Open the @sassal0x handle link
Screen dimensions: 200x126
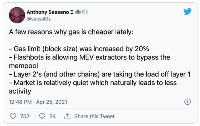(40, 18)
